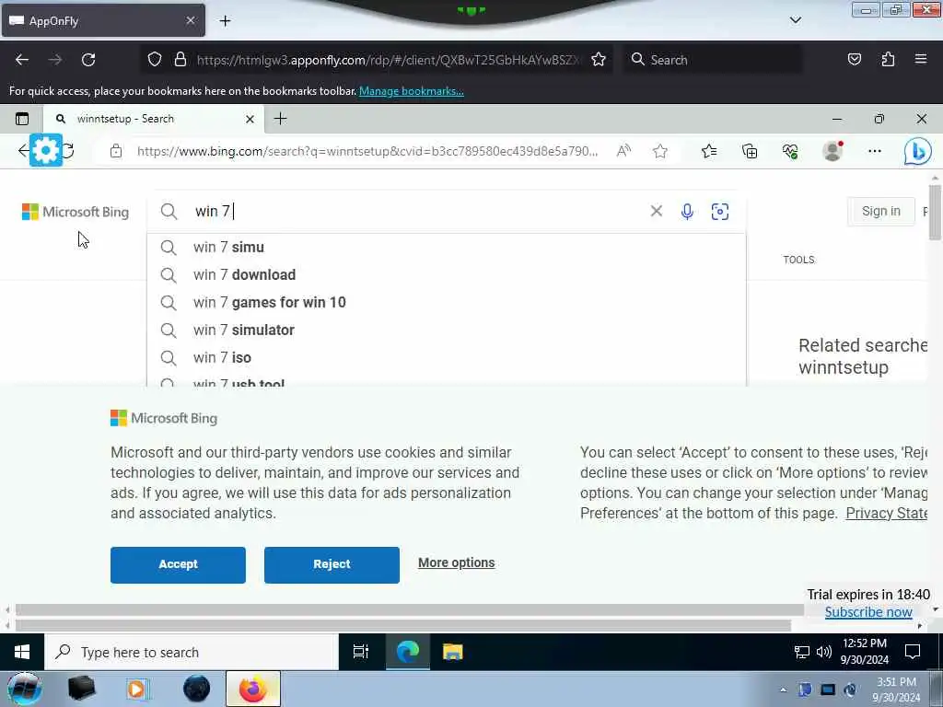This screenshot has height=707, width=943.
Task: Open the TOOLS filter
Action: coord(798,260)
